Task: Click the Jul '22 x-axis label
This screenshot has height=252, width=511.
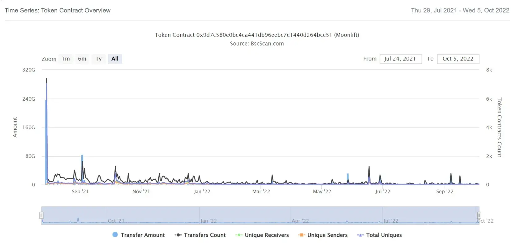Action: tap(383, 192)
